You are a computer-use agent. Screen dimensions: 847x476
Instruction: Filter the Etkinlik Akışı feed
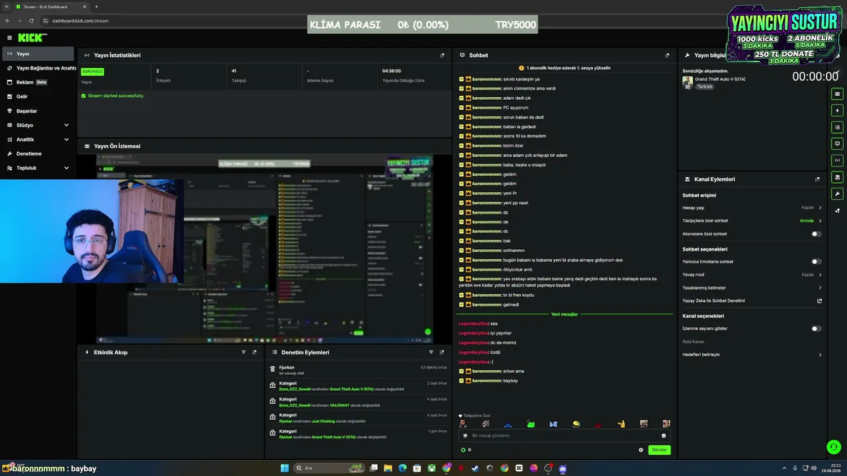244,352
